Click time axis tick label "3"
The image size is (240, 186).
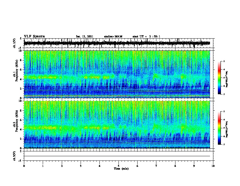click(x=81, y=166)
